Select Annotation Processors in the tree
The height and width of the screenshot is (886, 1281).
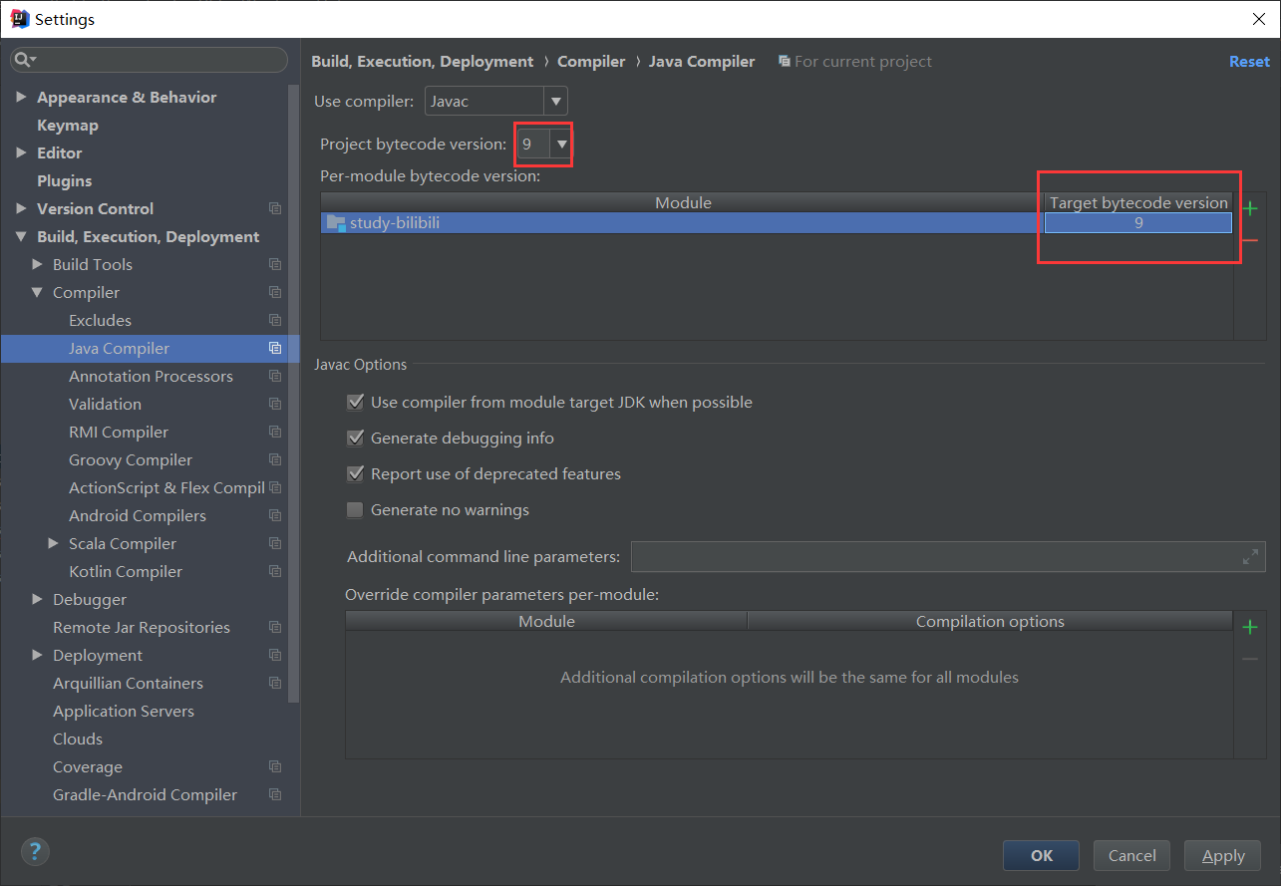(x=151, y=376)
